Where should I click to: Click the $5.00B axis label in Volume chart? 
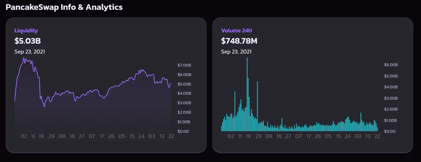coord(391,76)
